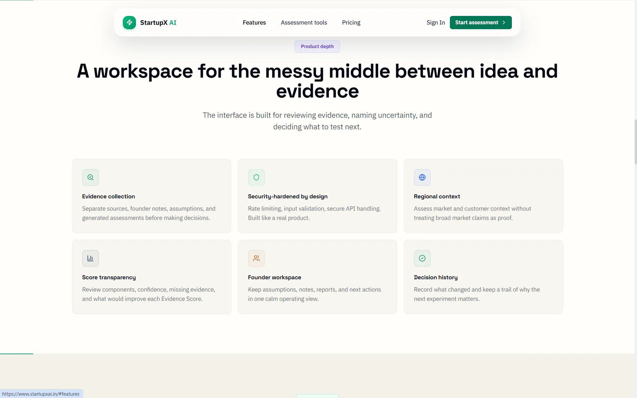
Task: Go to the Pricing nav link
Action: click(x=351, y=23)
